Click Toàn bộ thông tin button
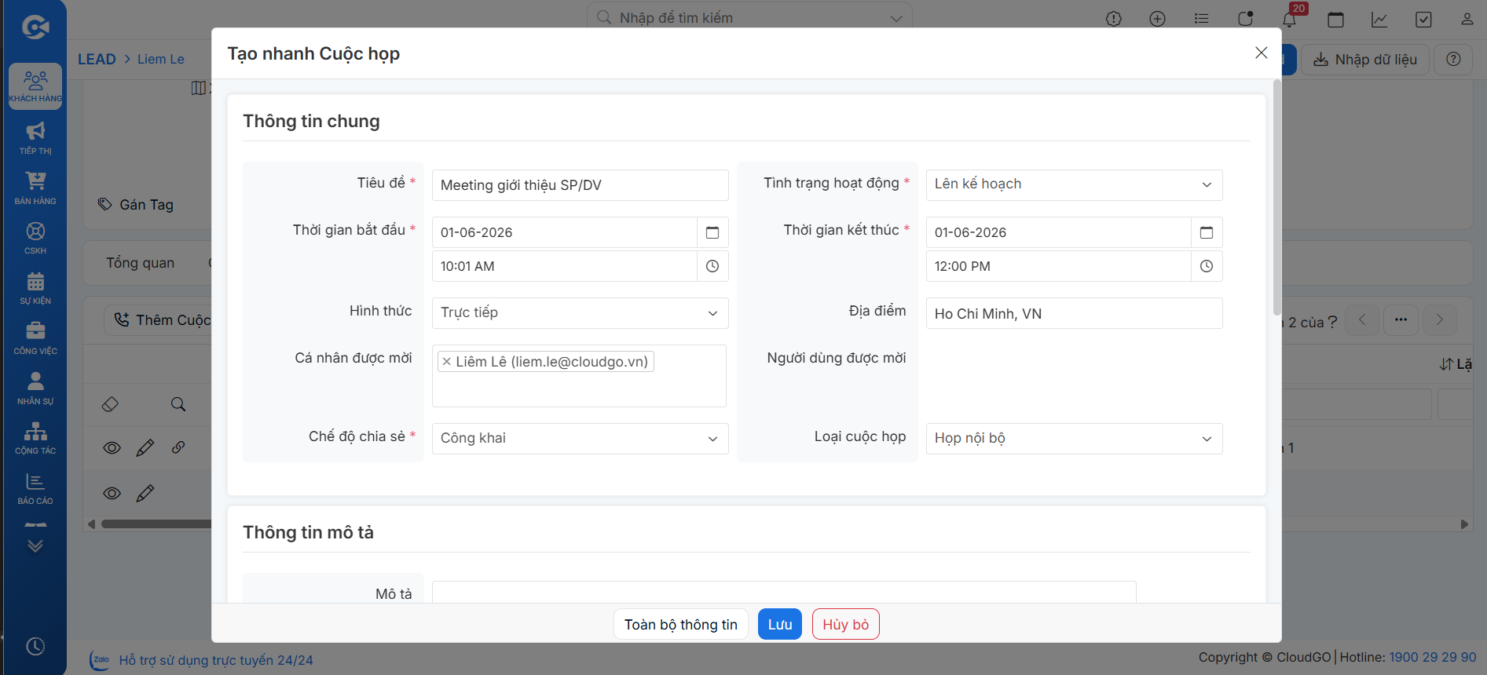 click(x=680, y=624)
